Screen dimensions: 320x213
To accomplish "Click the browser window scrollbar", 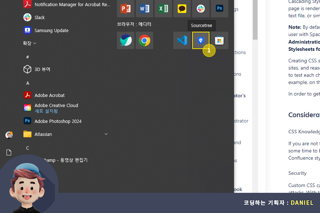I will click(255, 20).
